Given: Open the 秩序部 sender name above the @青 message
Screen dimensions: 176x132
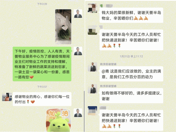Looking at the screenshot, I should point(108,64).
